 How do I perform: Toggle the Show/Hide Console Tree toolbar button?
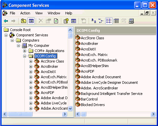pos(31,21)
